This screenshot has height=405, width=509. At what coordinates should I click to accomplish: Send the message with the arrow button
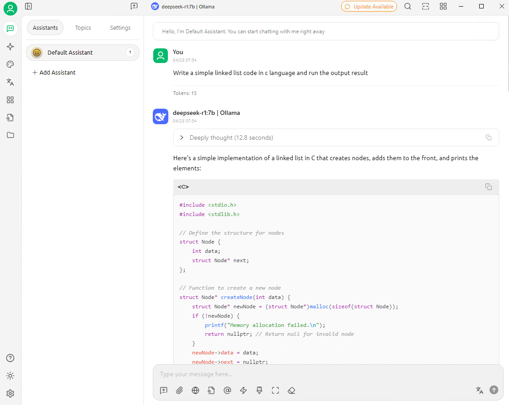coord(494,390)
